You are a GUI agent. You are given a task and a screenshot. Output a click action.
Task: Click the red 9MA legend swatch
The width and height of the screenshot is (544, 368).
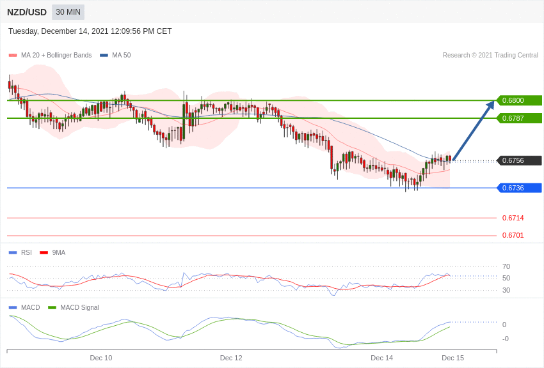coord(44,253)
